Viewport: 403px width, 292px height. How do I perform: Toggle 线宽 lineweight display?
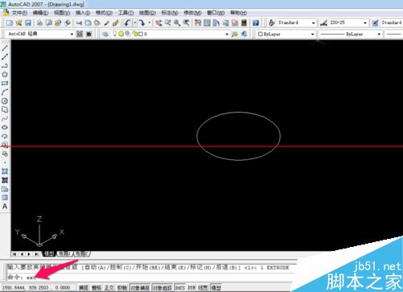(203, 288)
